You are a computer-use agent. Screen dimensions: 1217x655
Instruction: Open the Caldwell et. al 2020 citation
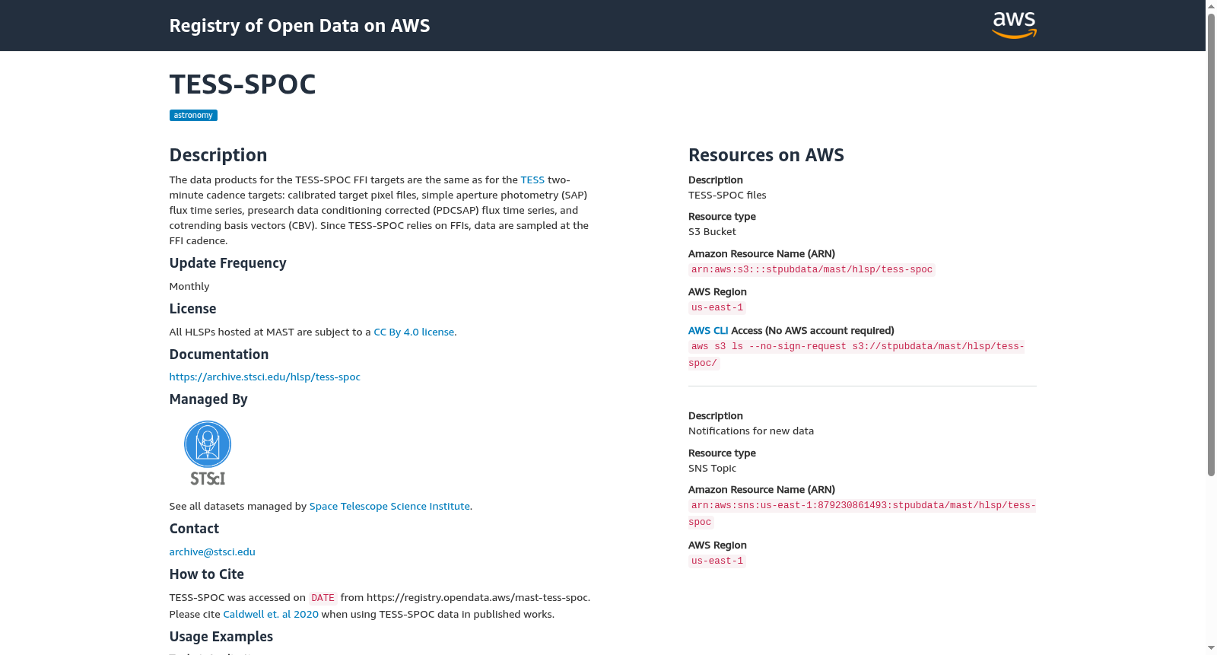click(x=271, y=615)
